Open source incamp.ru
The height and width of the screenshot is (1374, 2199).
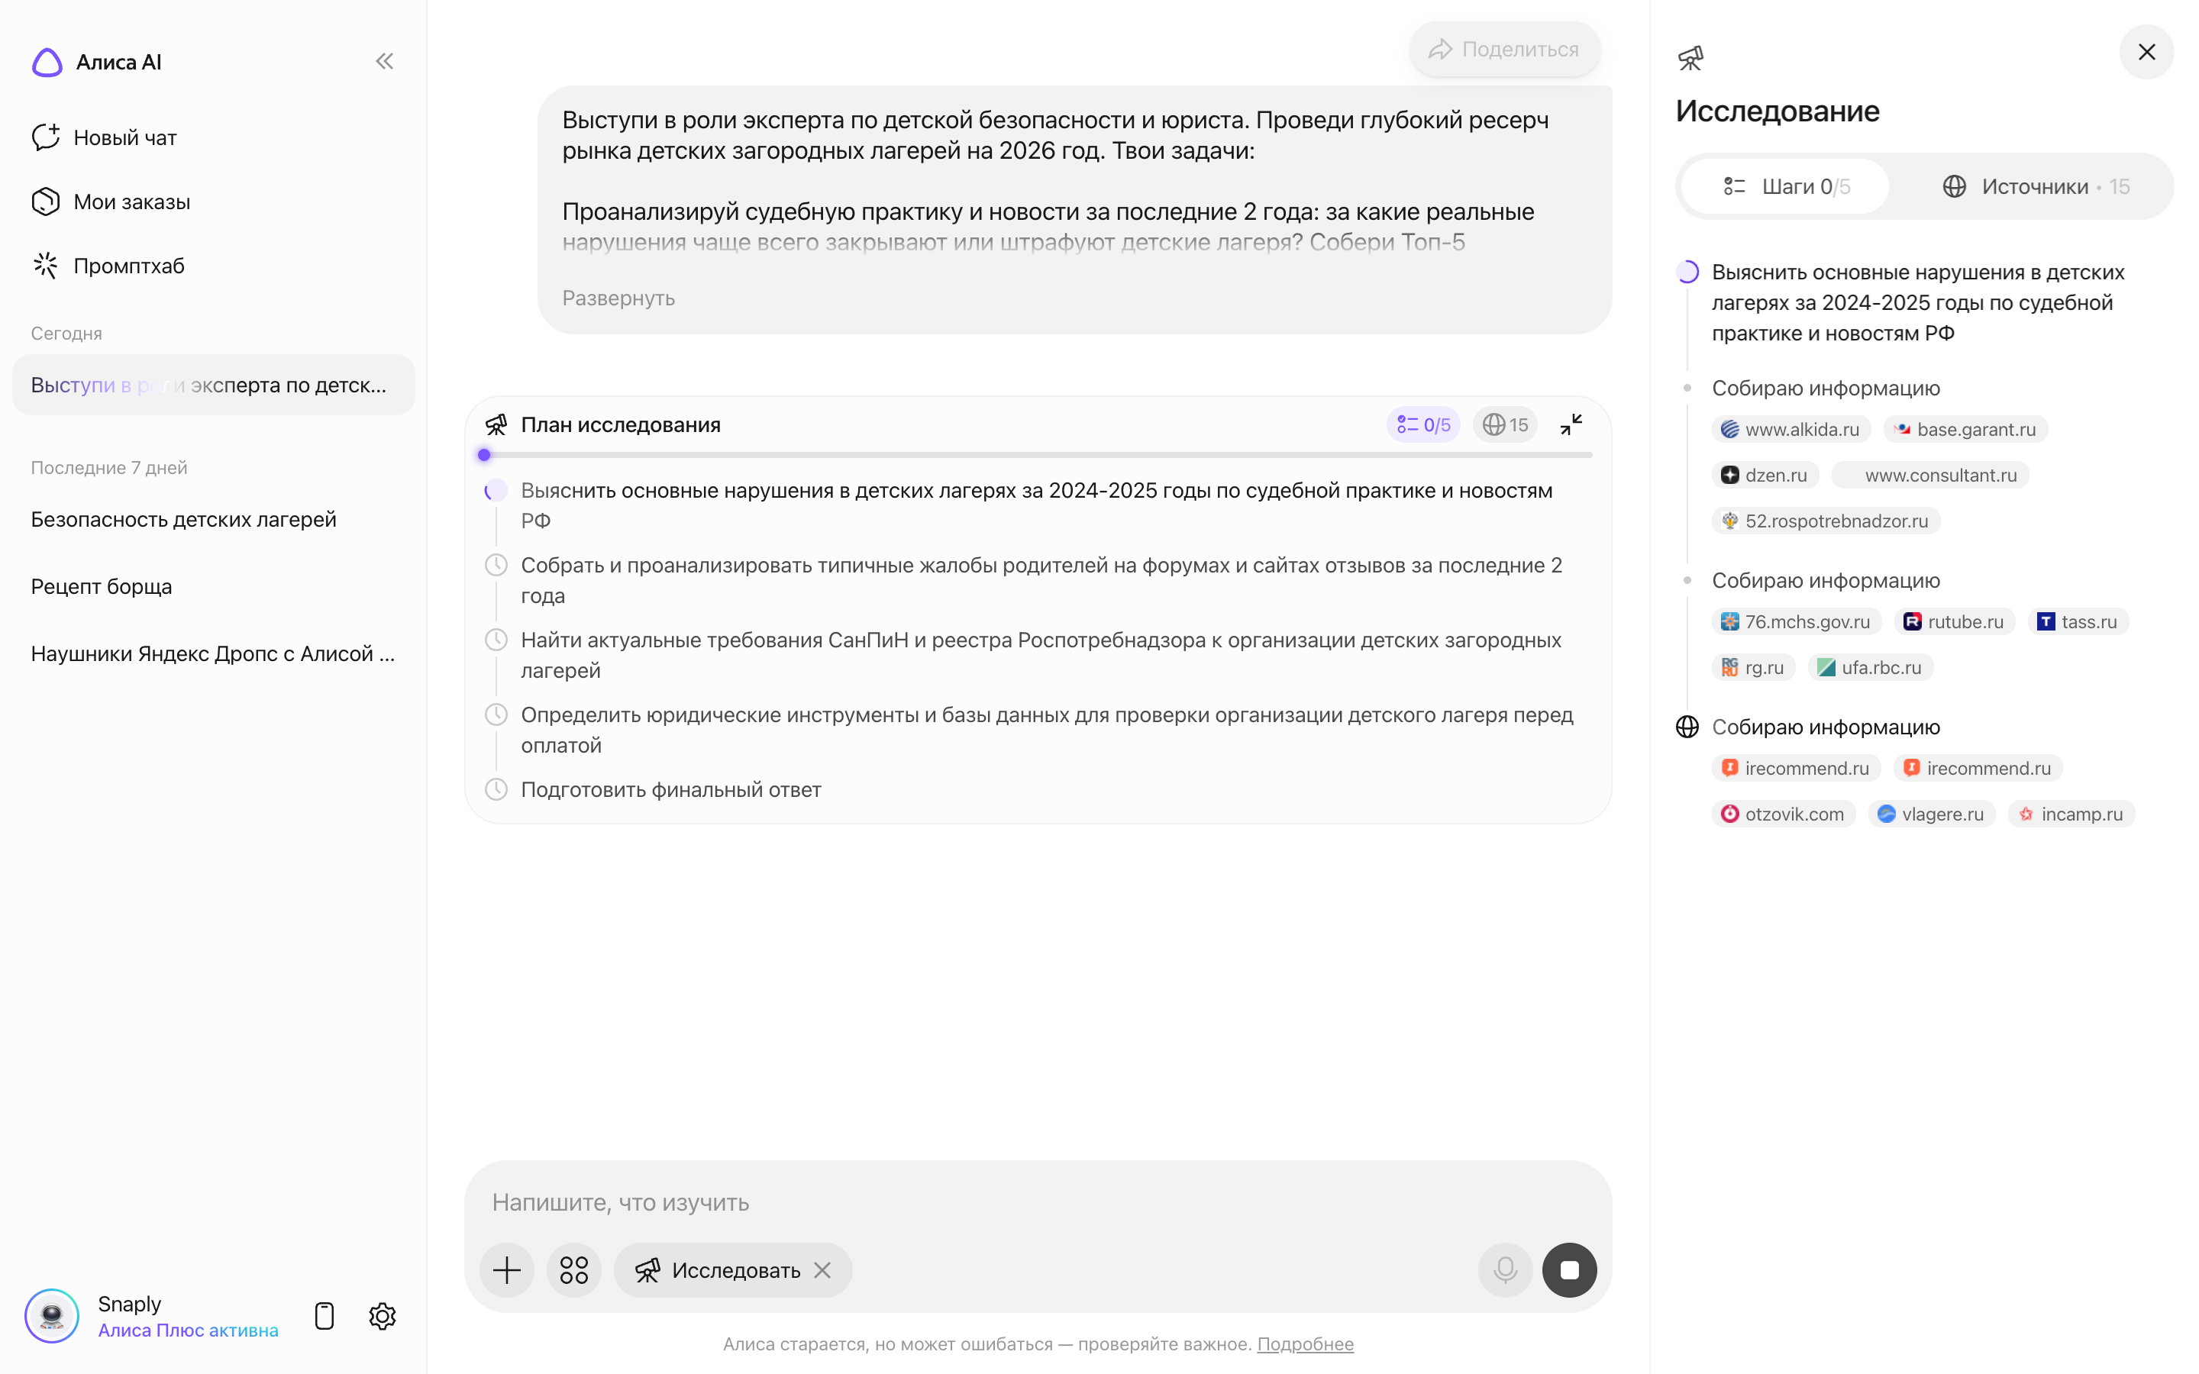point(2071,813)
